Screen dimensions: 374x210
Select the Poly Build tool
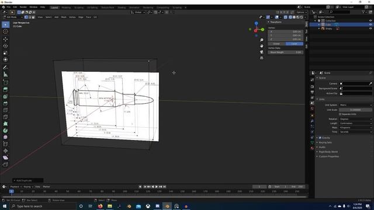tap(5, 124)
